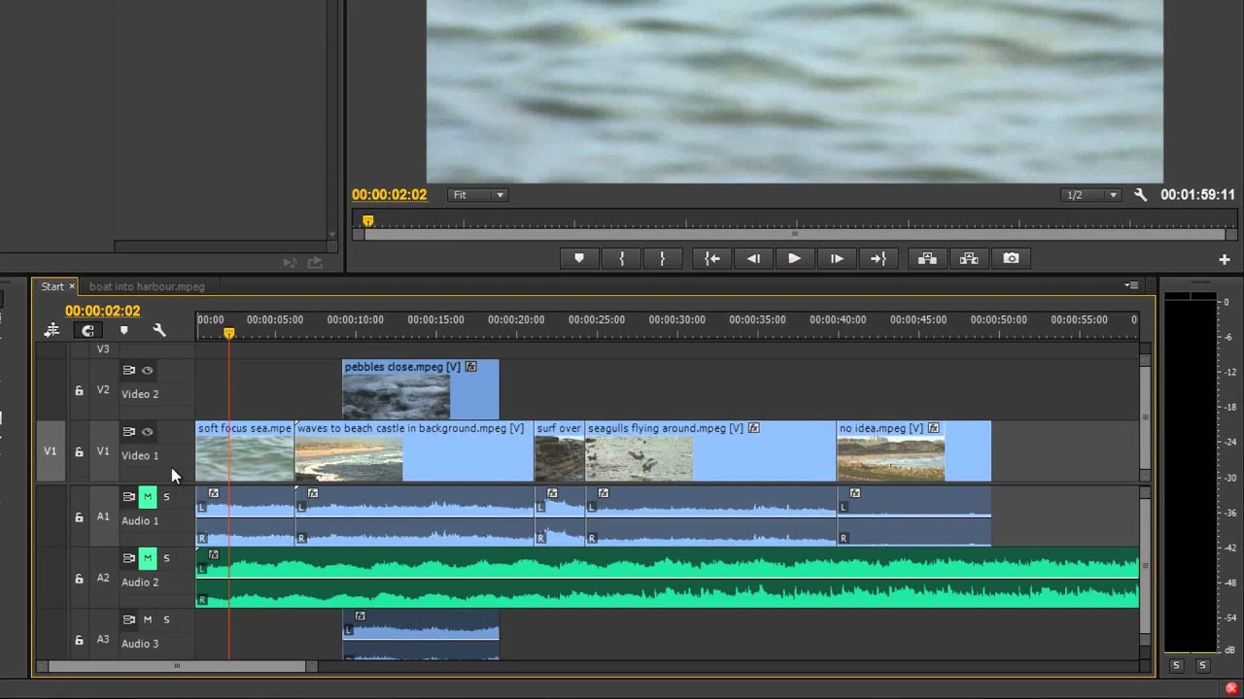Viewport: 1244px width, 699px height.
Task: Toggle the Snap magnet icon in the timeline
Action: pyautogui.click(x=88, y=331)
